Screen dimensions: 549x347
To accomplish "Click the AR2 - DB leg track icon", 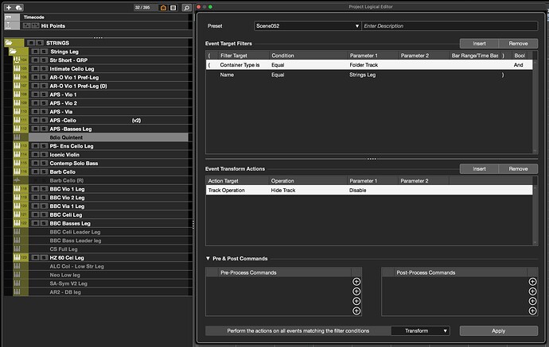I will click(x=17, y=291).
